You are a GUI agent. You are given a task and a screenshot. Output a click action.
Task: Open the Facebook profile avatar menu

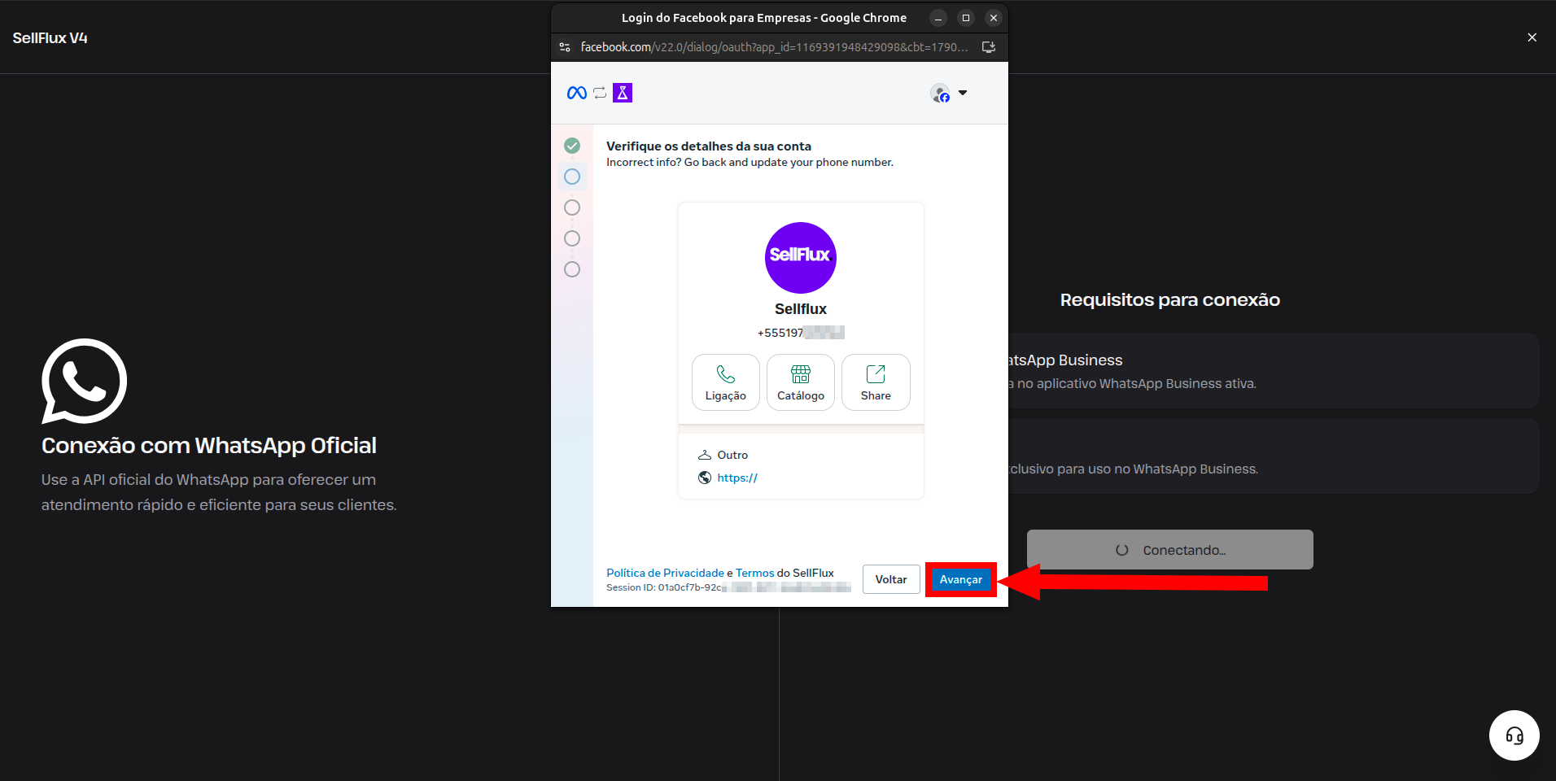coord(940,93)
